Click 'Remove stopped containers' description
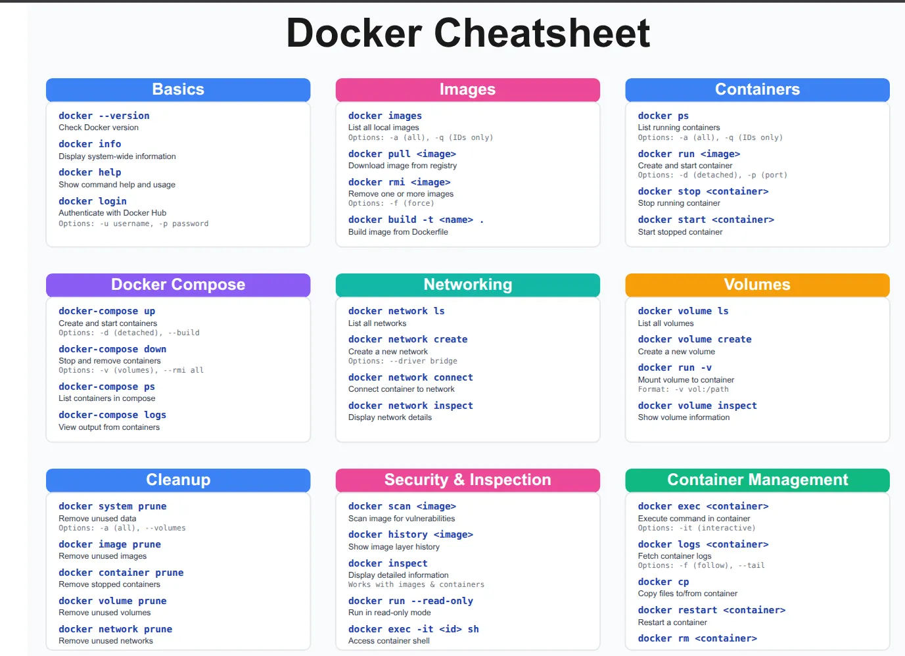Screen dimensions: 905x656 pos(109,584)
